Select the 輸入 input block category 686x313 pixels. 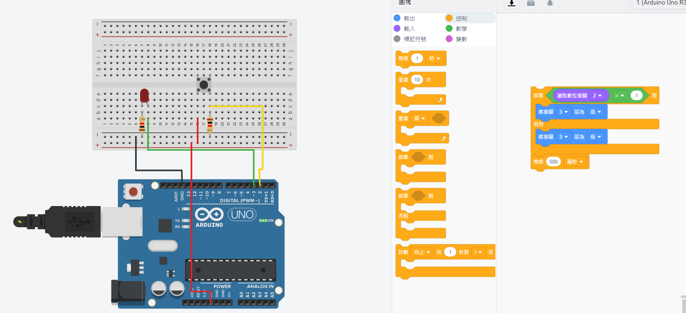tap(409, 29)
